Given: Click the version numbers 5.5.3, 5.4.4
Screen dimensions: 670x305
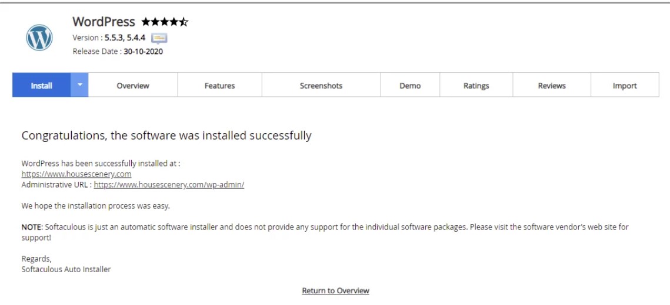Looking at the screenshot, I should click(x=125, y=38).
